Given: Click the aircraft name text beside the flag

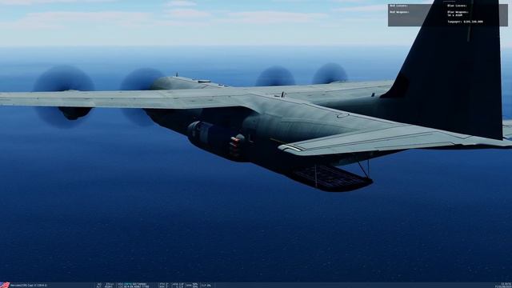Looking at the screenshot, I should [29, 286].
